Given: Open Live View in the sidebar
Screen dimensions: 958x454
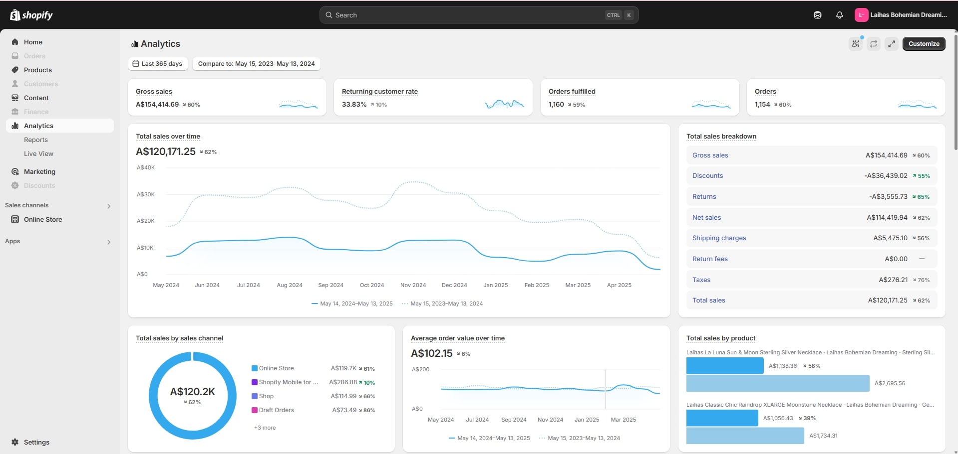Looking at the screenshot, I should click(38, 154).
